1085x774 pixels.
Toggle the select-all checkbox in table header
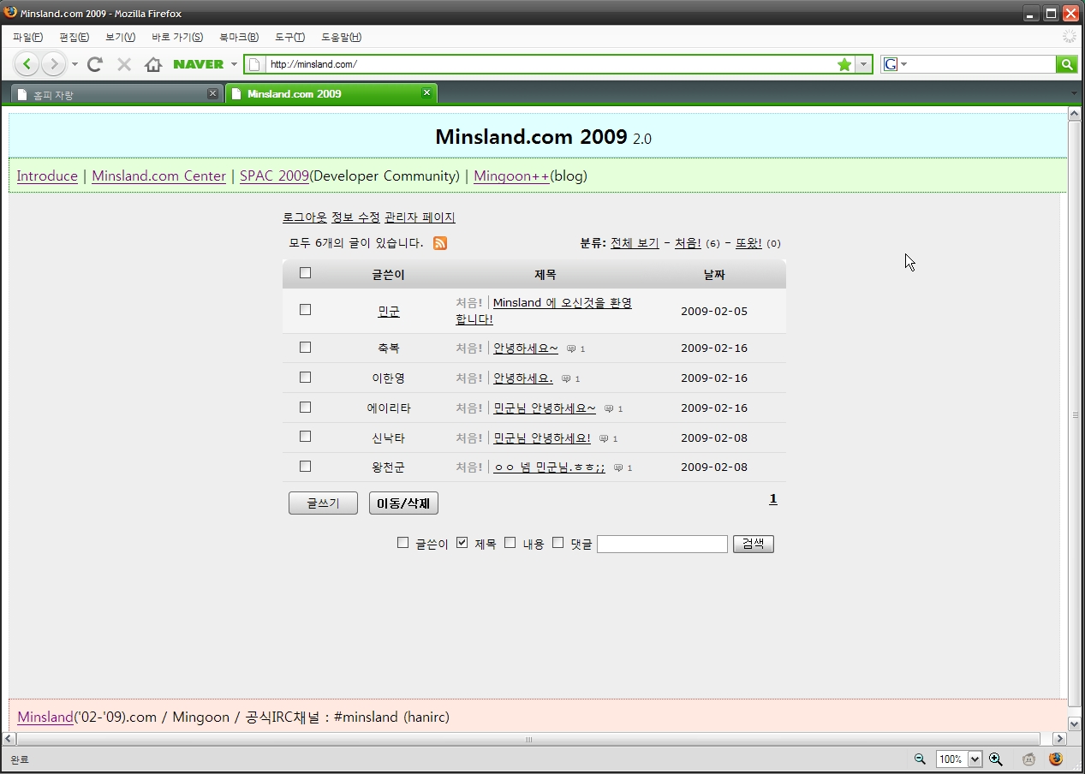click(305, 273)
